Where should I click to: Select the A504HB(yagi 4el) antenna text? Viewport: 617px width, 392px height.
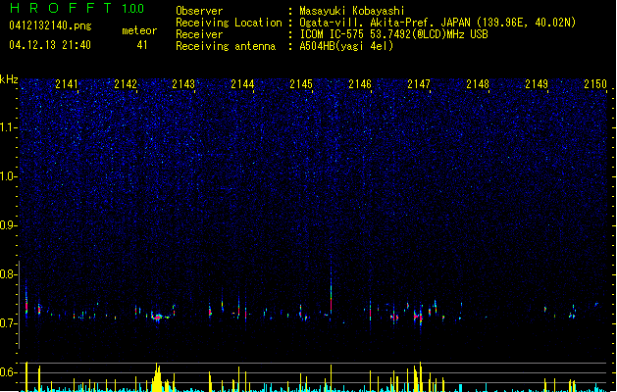tap(346, 46)
